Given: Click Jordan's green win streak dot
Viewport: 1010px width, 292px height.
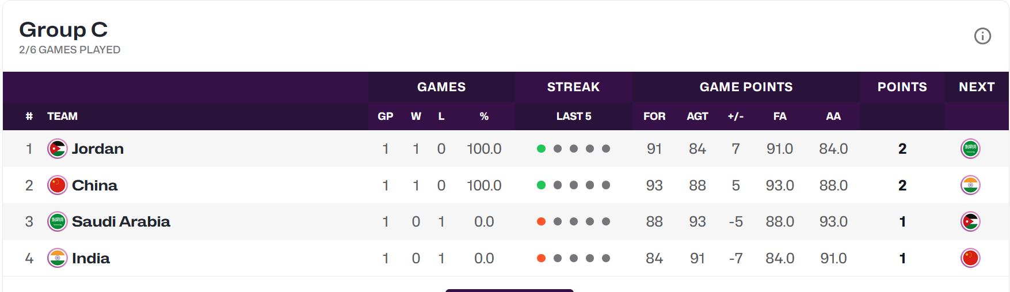Looking at the screenshot, I should point(541,149).
